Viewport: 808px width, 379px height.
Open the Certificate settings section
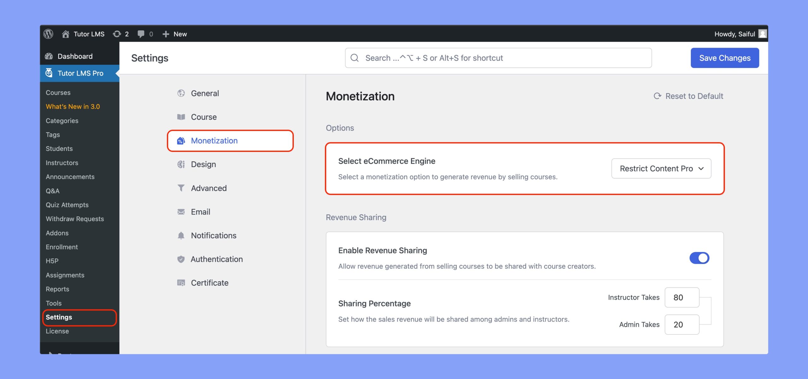point(209,283)
